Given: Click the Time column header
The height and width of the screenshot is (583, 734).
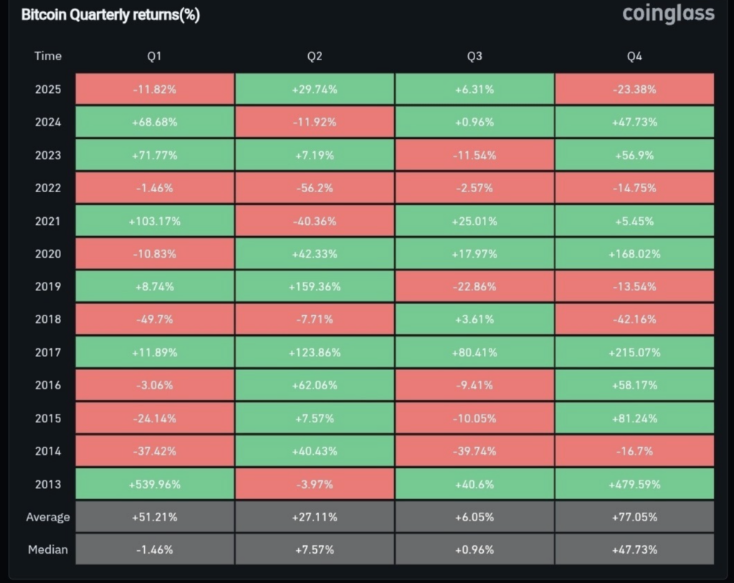Looking at the screenshot, I should pyautogui.click(x=48, y=56).
